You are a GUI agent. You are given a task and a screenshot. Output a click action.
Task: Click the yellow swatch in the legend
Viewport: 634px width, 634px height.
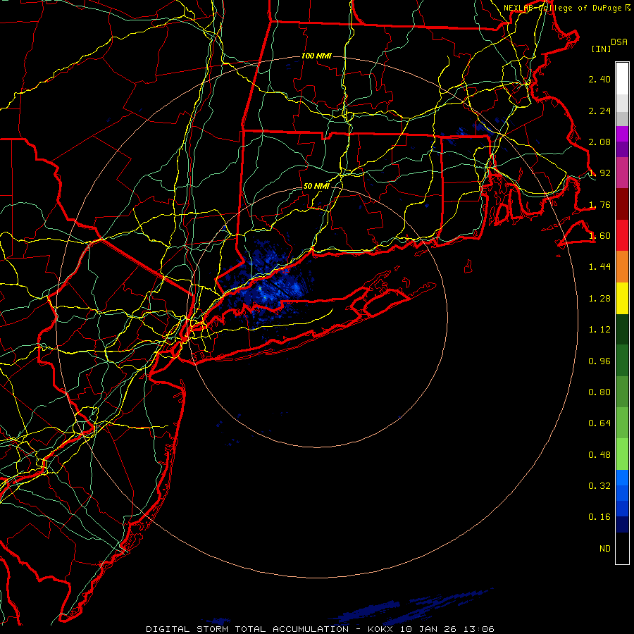click(x=622, y=298)
